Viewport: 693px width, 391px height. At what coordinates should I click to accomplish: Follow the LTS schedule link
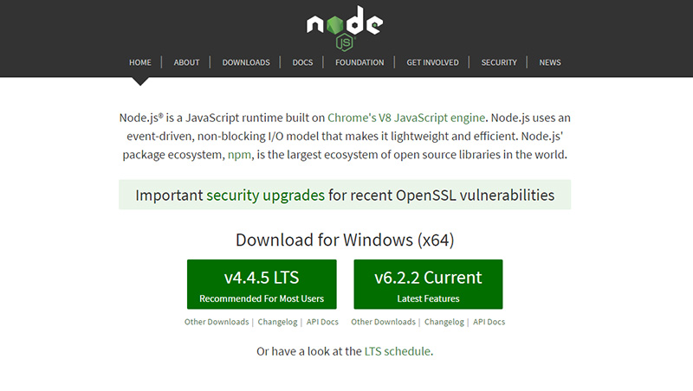(x=398, y=351)
